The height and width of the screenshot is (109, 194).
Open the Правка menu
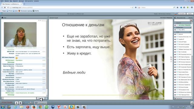click(x=7, y=1)
